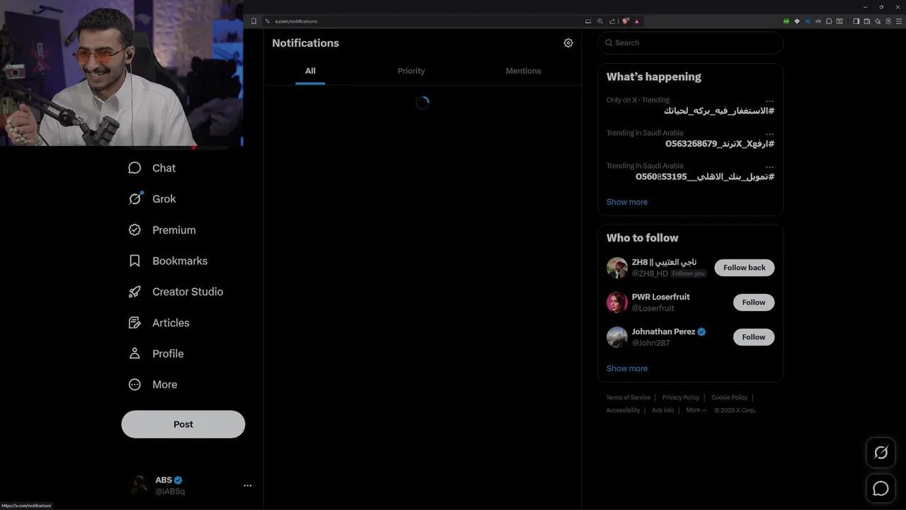
Task: Open Brave Rewards triangle icon
Action: (x=637, y=21)
